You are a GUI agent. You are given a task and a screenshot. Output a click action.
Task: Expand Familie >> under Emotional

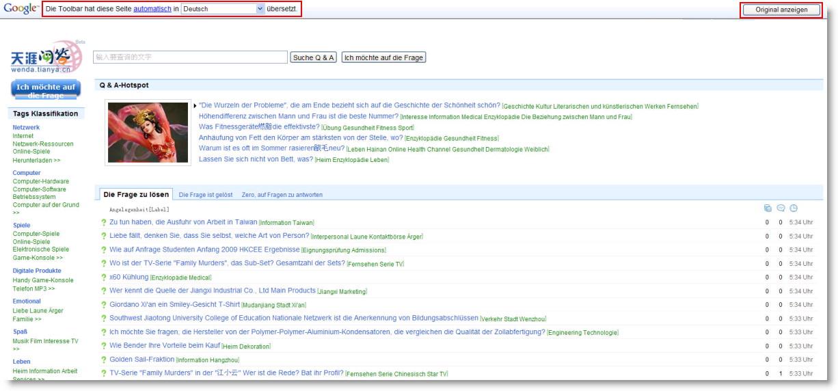tap(27, 319)
